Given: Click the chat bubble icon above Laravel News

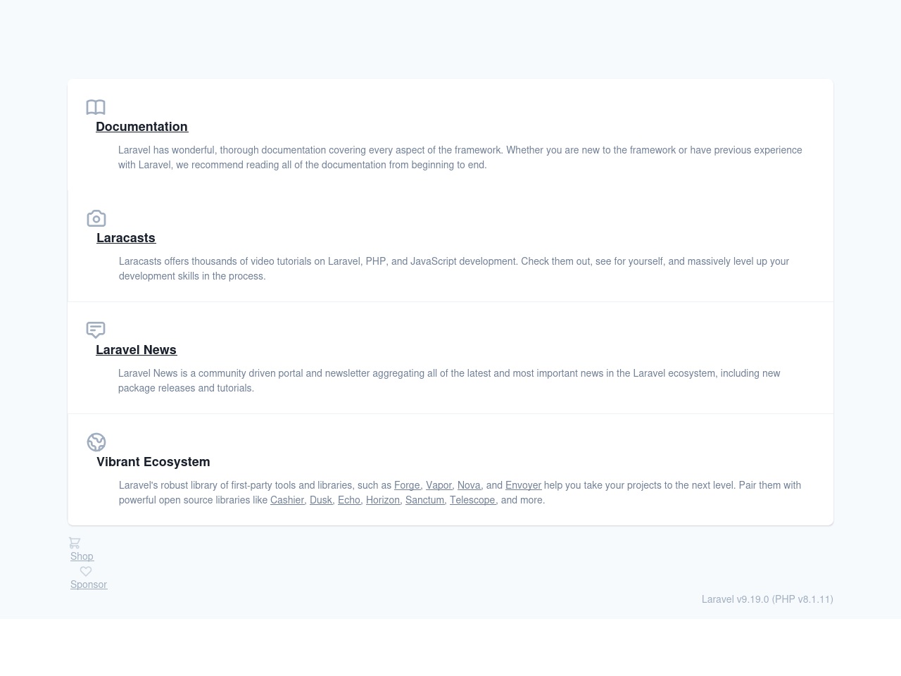Looking at the screenshot, I should 96,330.
